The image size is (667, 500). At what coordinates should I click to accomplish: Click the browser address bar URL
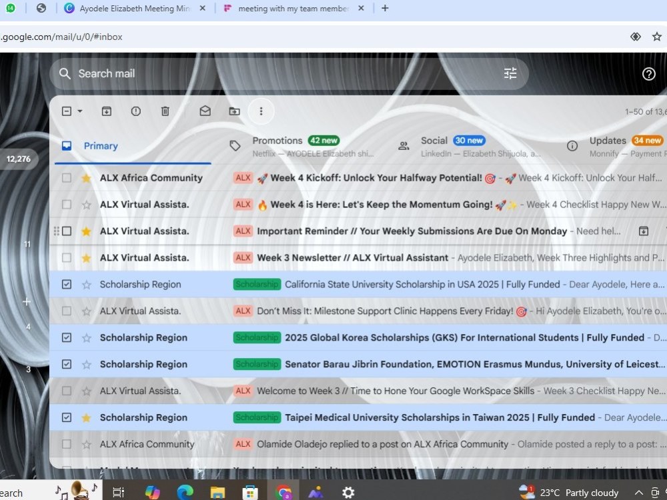tap(61, 37)
